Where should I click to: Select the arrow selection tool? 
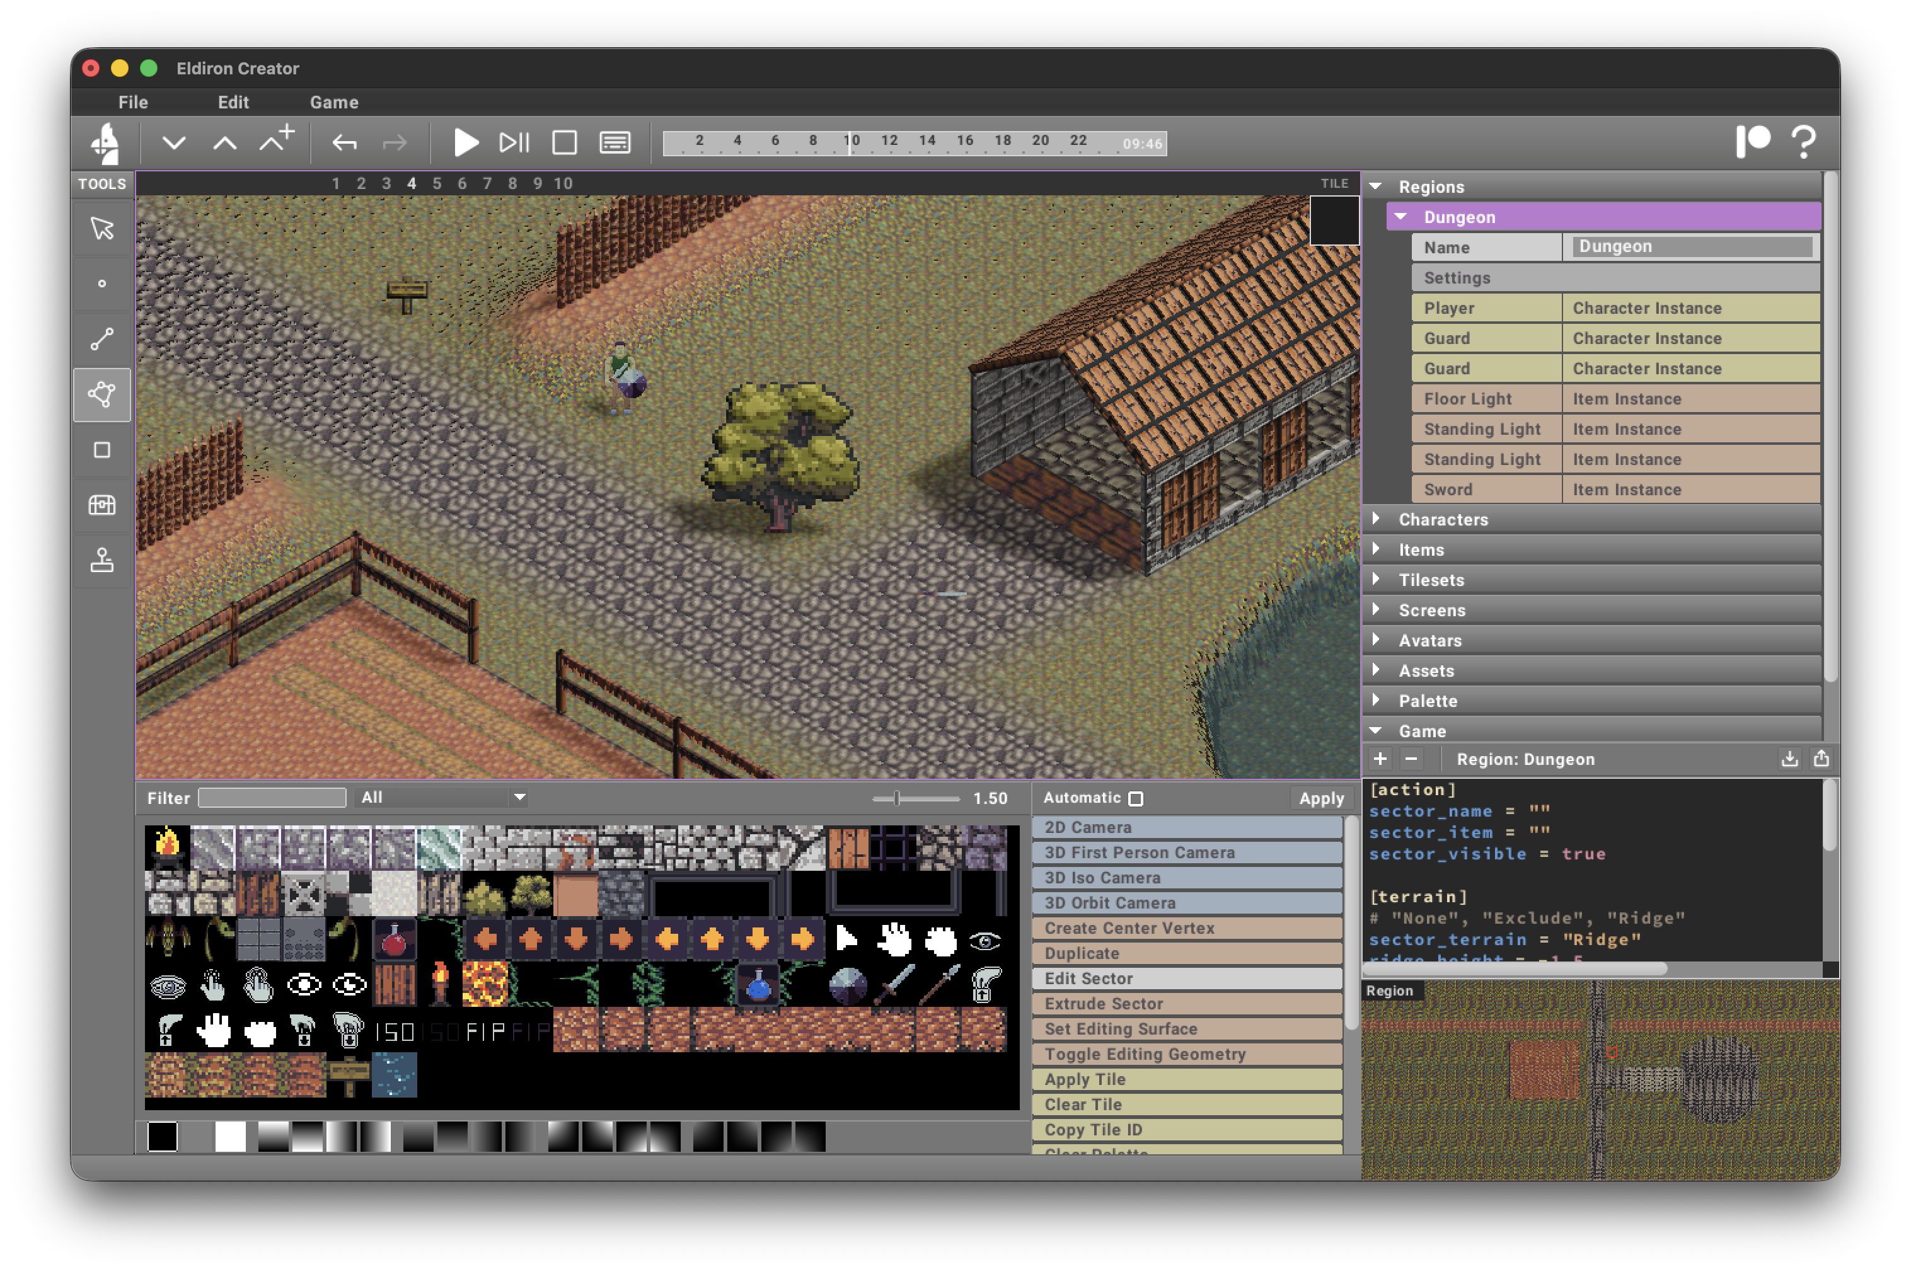[101, 229]
